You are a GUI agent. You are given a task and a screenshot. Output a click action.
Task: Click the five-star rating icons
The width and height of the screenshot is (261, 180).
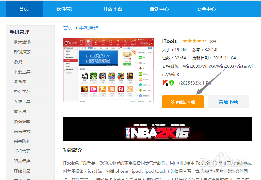[194, 41]
